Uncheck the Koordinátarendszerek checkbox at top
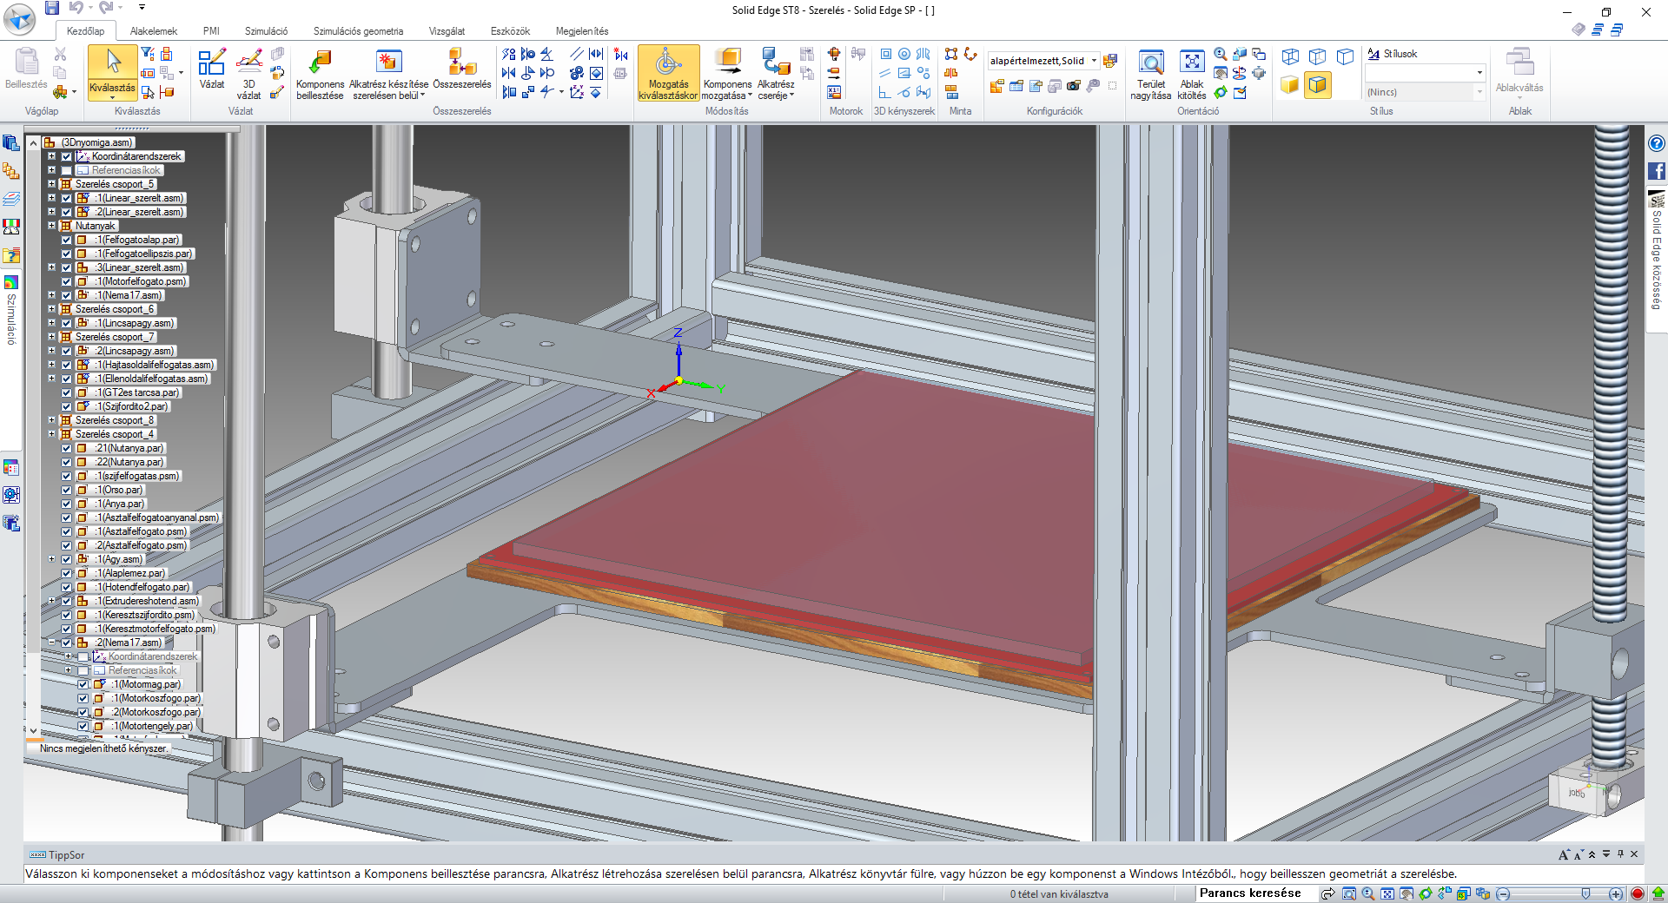 point(67,157)
